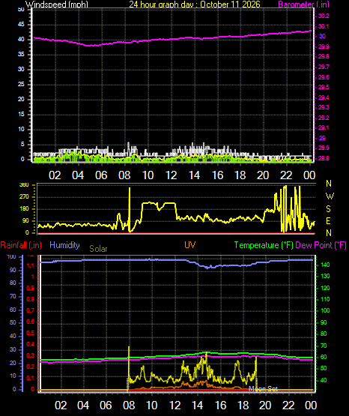
Task: Click the "00" hour label under the bottom graph
Action: click(x=311, y=406)
